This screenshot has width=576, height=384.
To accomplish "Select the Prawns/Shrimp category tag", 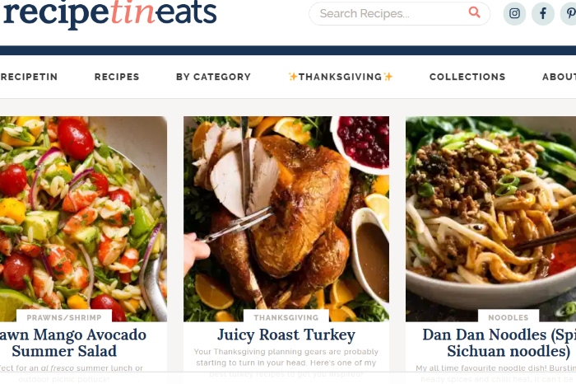I will click(x=64, y=317).
